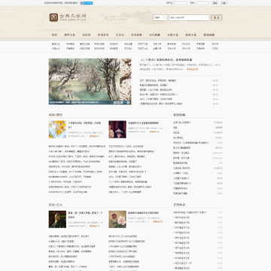Open the red-toned figure painting thumbnail

pyautogui.click(x=117, y=129)
